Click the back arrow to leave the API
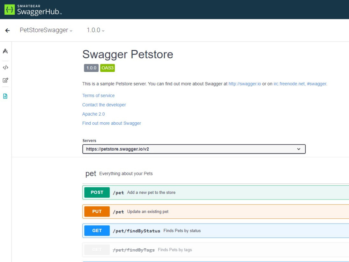Viewport: 349px width, 262px height. (x=7, y=30)
